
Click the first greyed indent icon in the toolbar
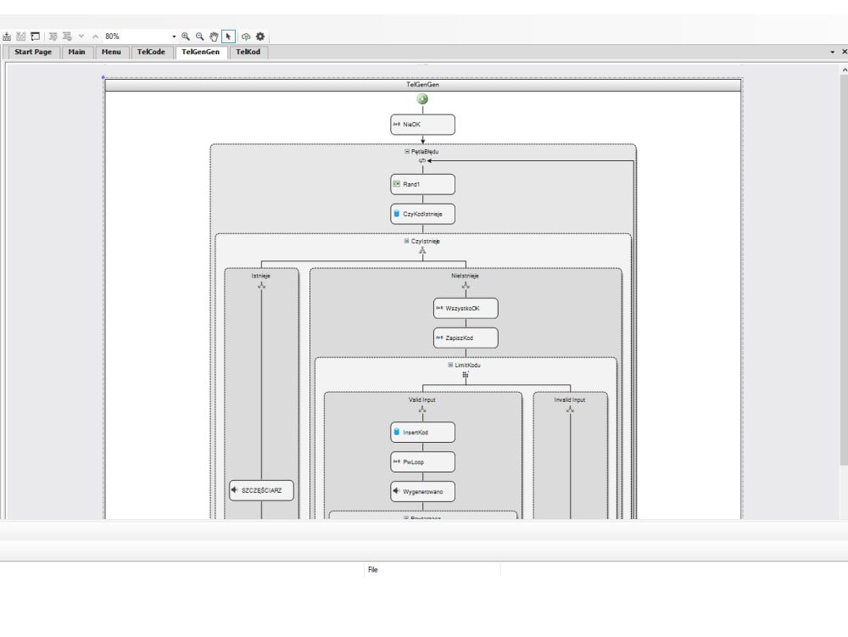pos(53,36)
